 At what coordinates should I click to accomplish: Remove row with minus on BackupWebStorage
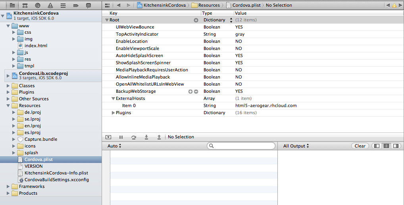pyautogui.click(x=196, y=92)
